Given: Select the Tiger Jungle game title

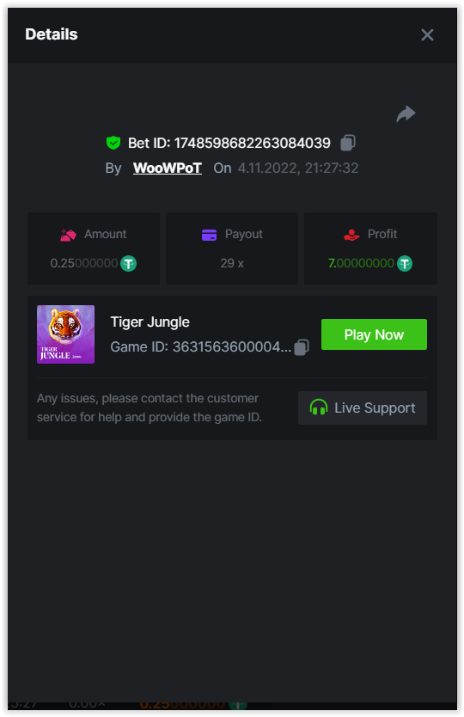Looking at the screenshot, I should [150, 322].
